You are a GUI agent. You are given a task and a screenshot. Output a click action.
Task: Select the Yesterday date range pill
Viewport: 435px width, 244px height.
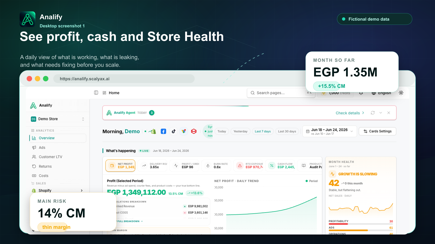click(x=241, y=131)
